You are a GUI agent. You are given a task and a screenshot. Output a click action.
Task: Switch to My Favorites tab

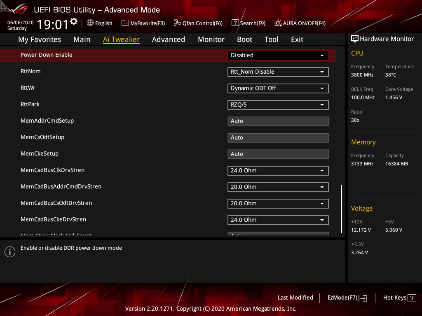(x=40, y=39)
